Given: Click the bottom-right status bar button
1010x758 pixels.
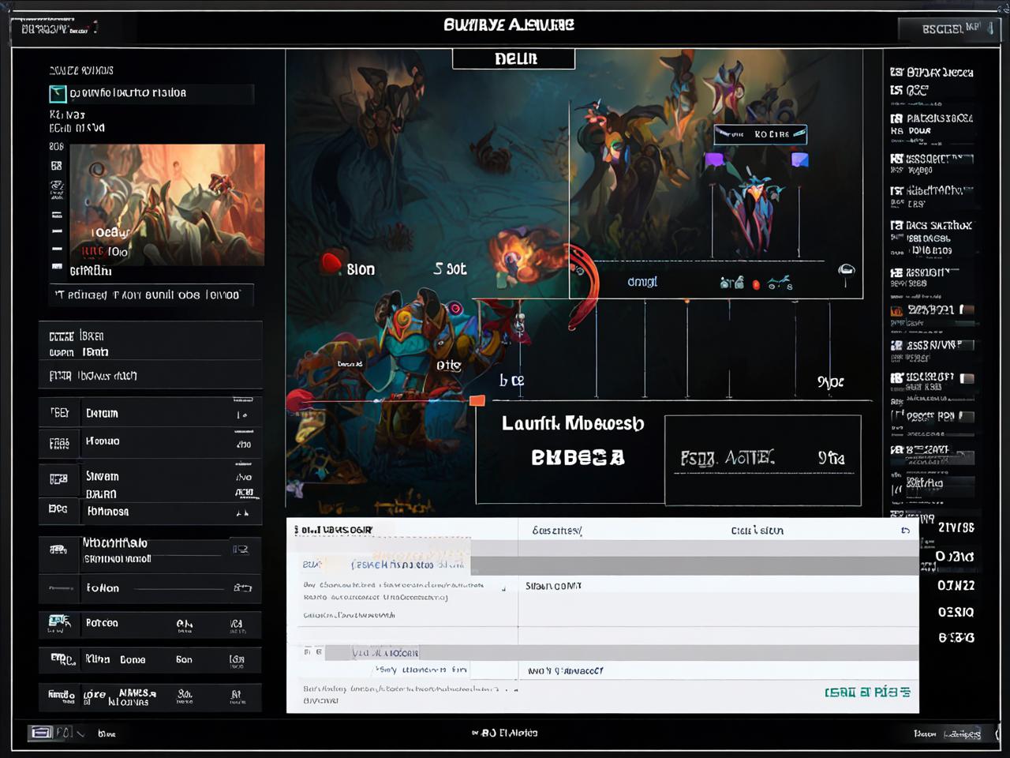Looking at the screenshot, I should click(963, 734).
